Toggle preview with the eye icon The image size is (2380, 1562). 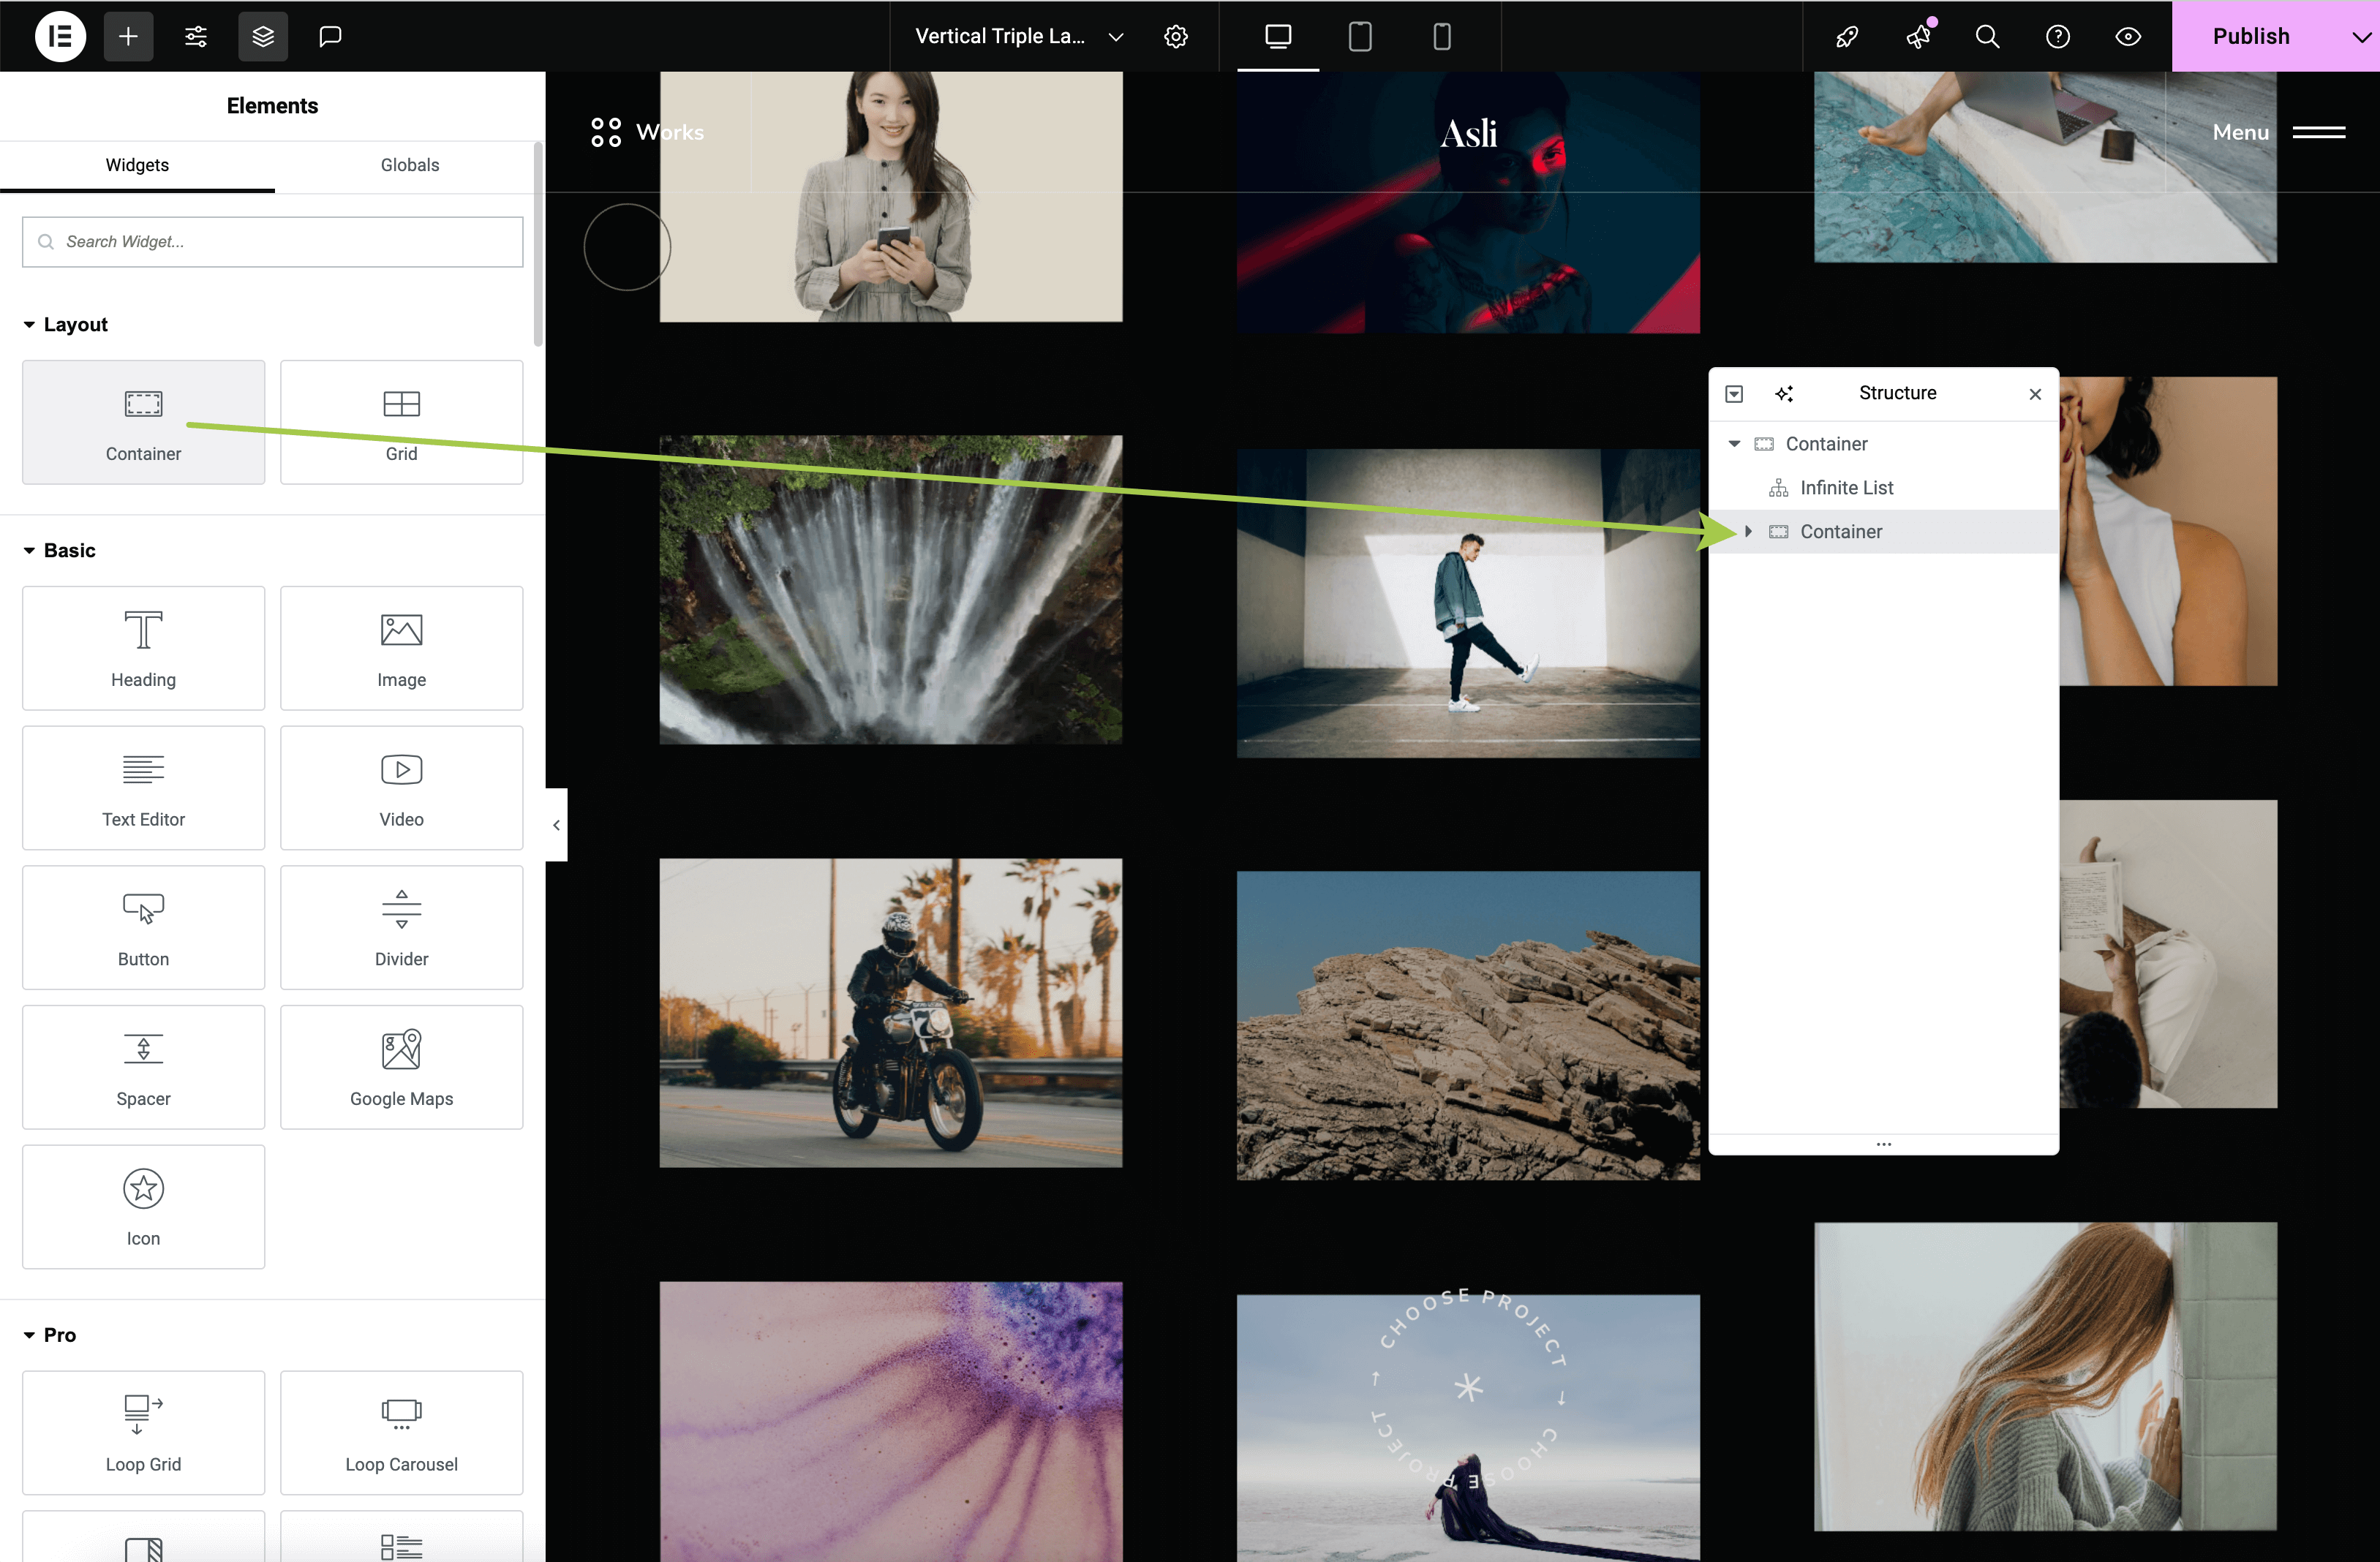point(2128,37)
